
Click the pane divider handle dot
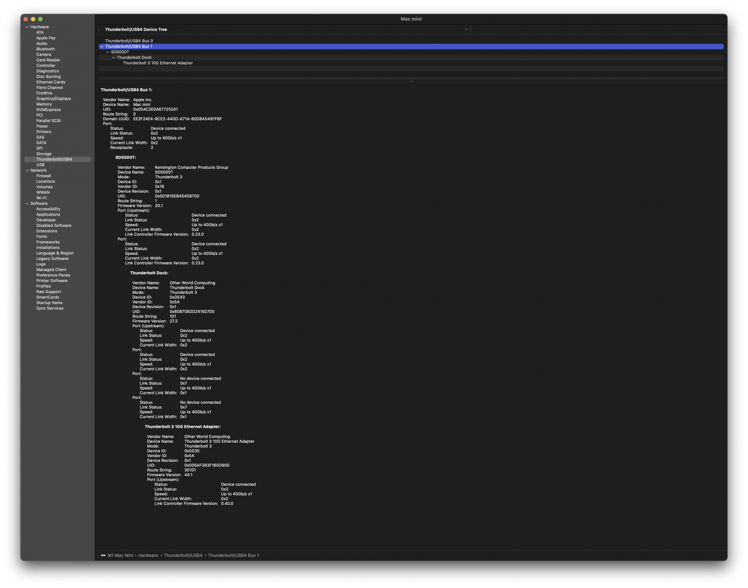click(411, 82)
